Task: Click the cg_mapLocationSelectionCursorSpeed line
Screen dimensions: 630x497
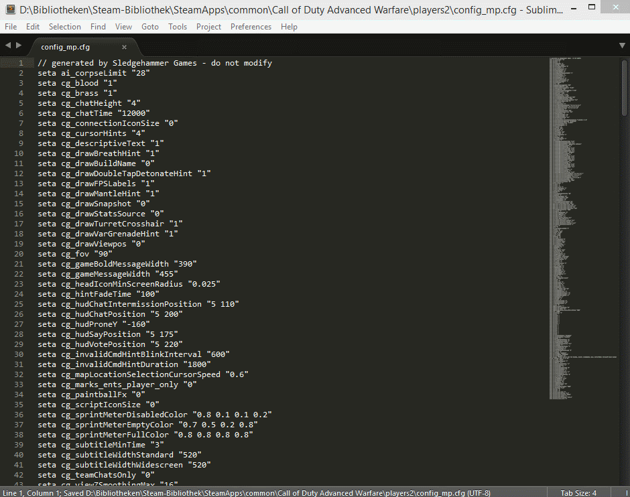Action: pyautogui.click(x=143, y=374)
